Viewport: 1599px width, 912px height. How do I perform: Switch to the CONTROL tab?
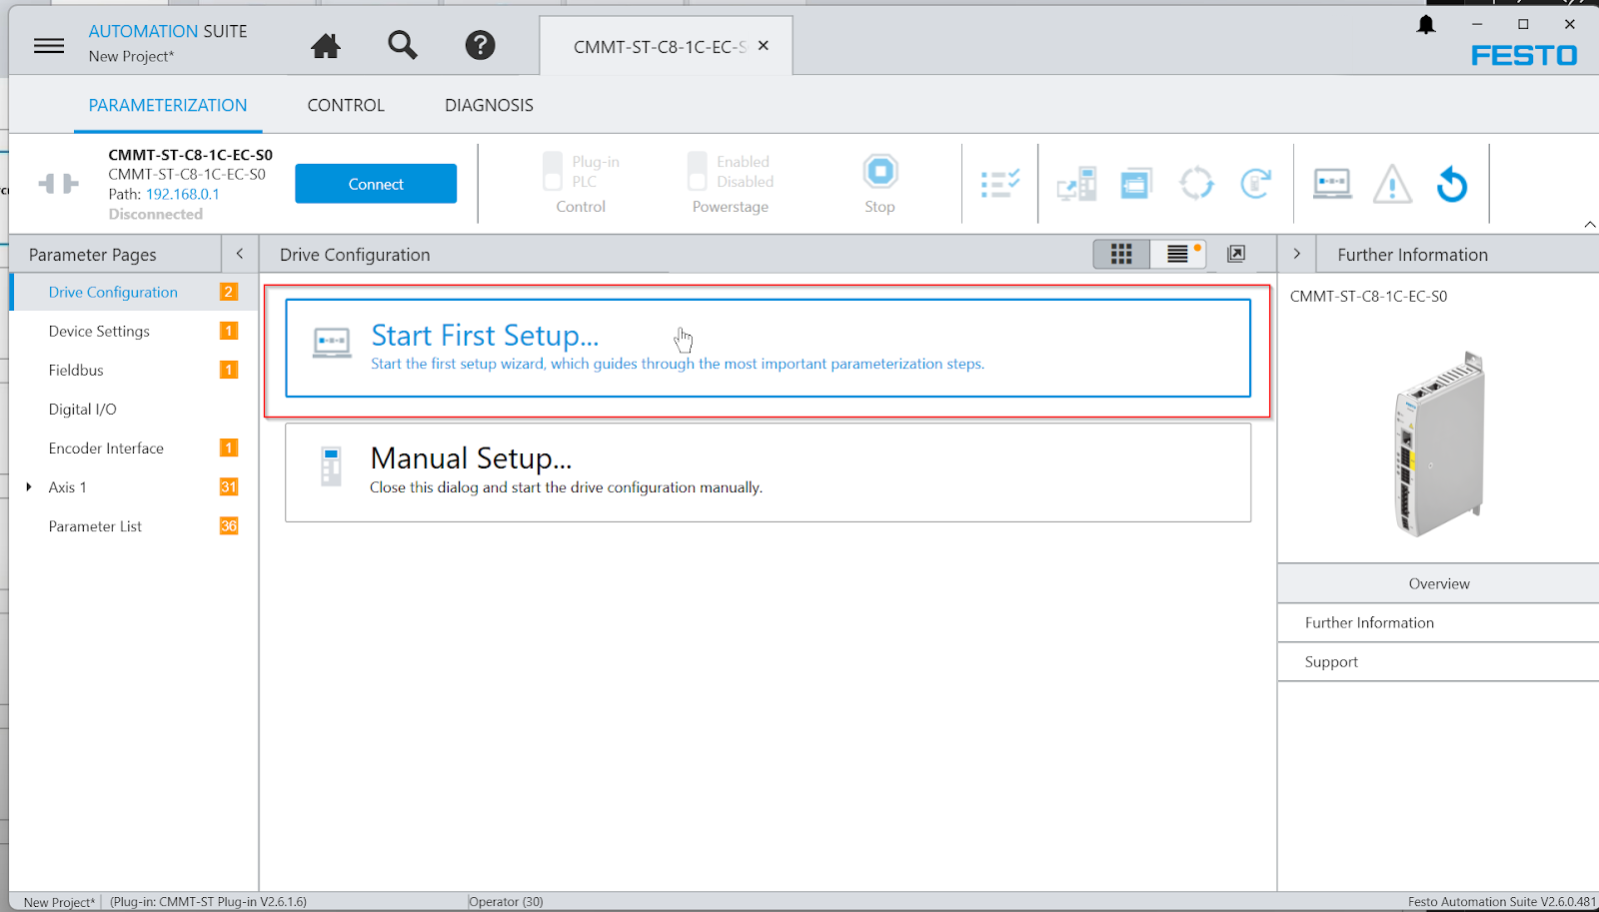[x=346, y=105]
